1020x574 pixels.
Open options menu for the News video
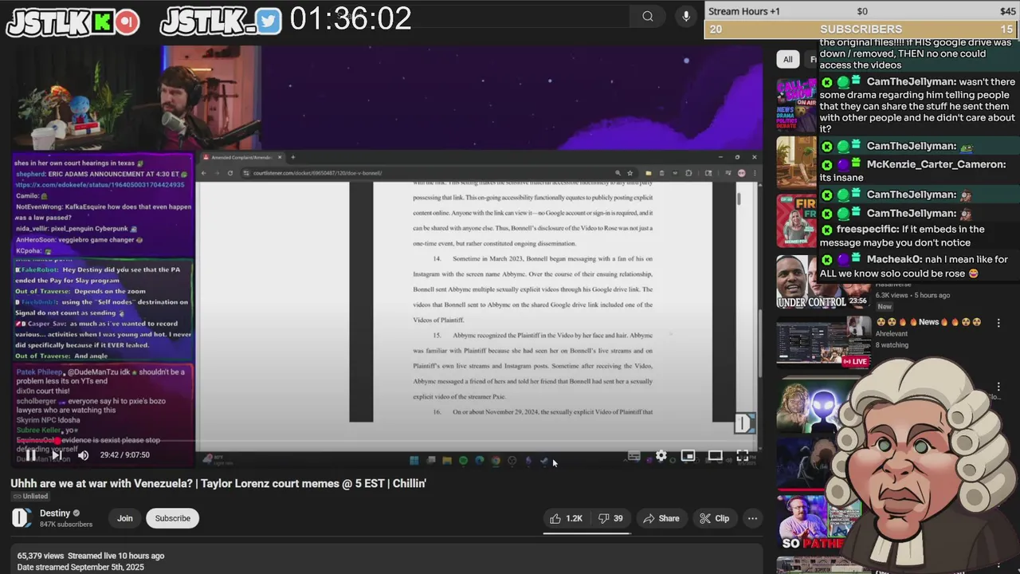tap(997, 323)
